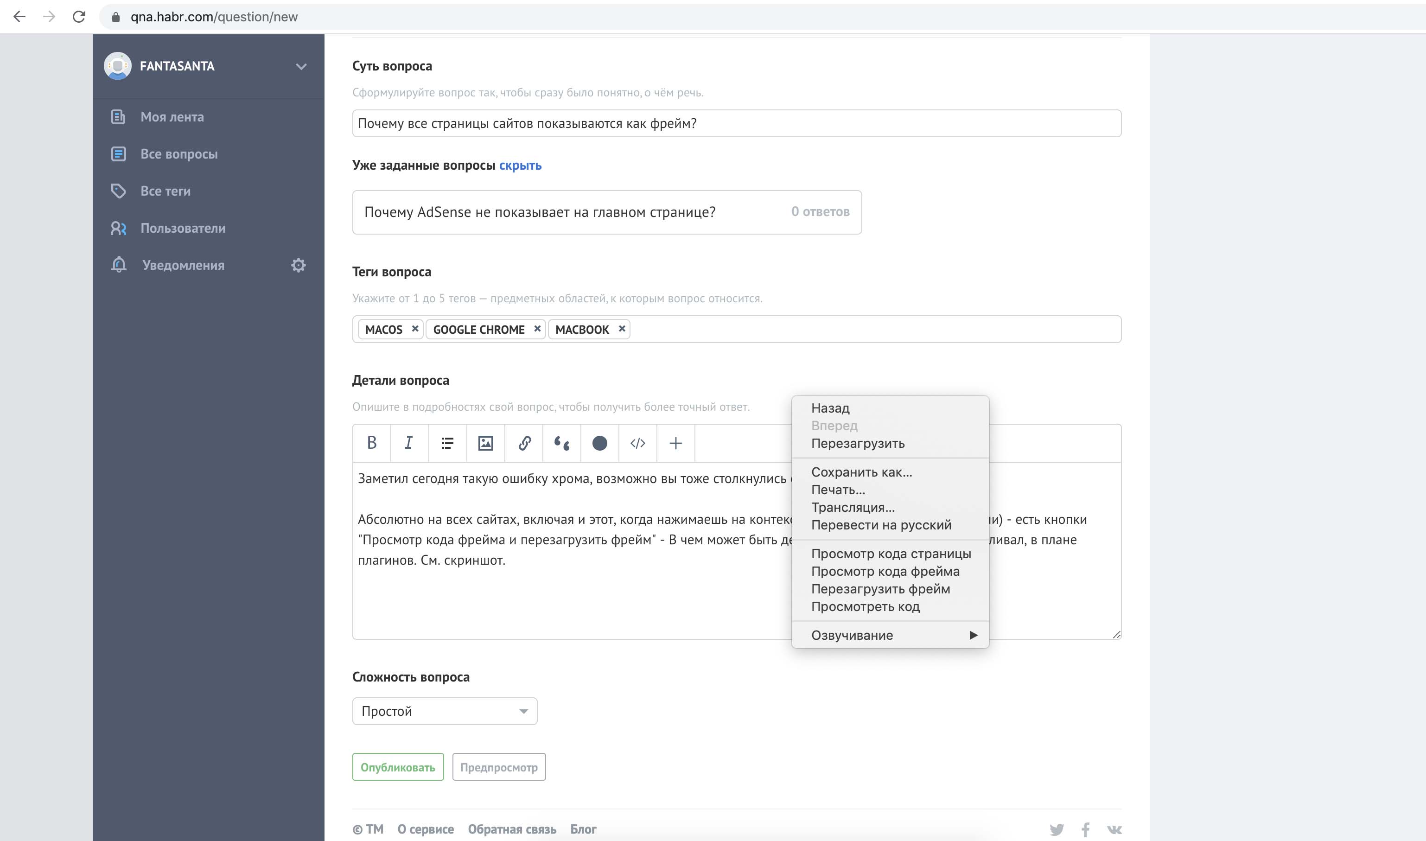Click the browser address bar URL
This screenshot has height=841, width=1426.
214,17
